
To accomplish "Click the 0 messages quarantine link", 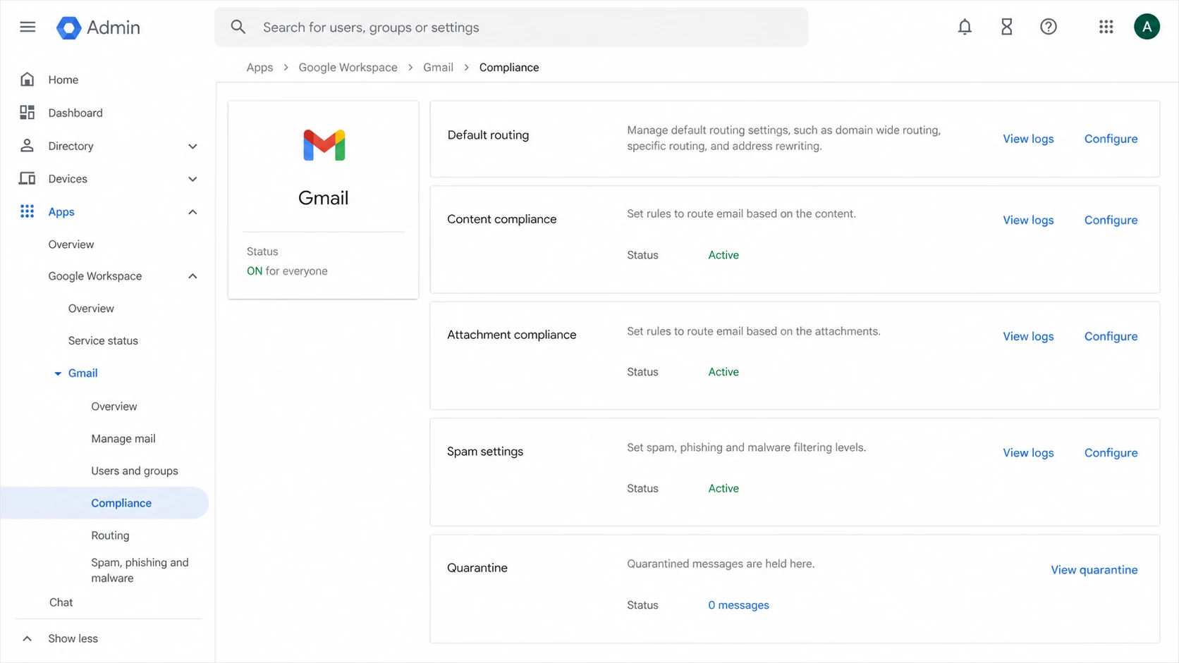I will point(738,605).
